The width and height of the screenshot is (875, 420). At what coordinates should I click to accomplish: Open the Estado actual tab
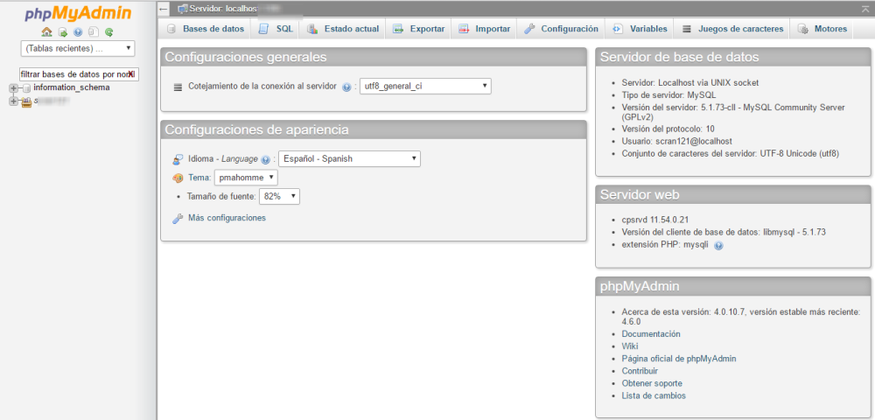(x=343, y=29)
